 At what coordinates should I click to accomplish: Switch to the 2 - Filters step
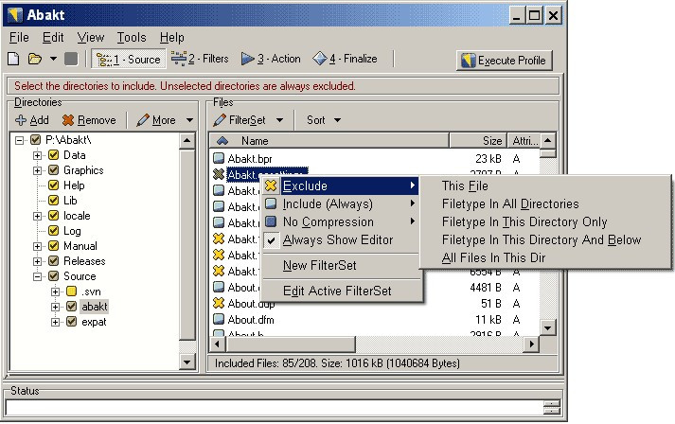tap(200, 59)
